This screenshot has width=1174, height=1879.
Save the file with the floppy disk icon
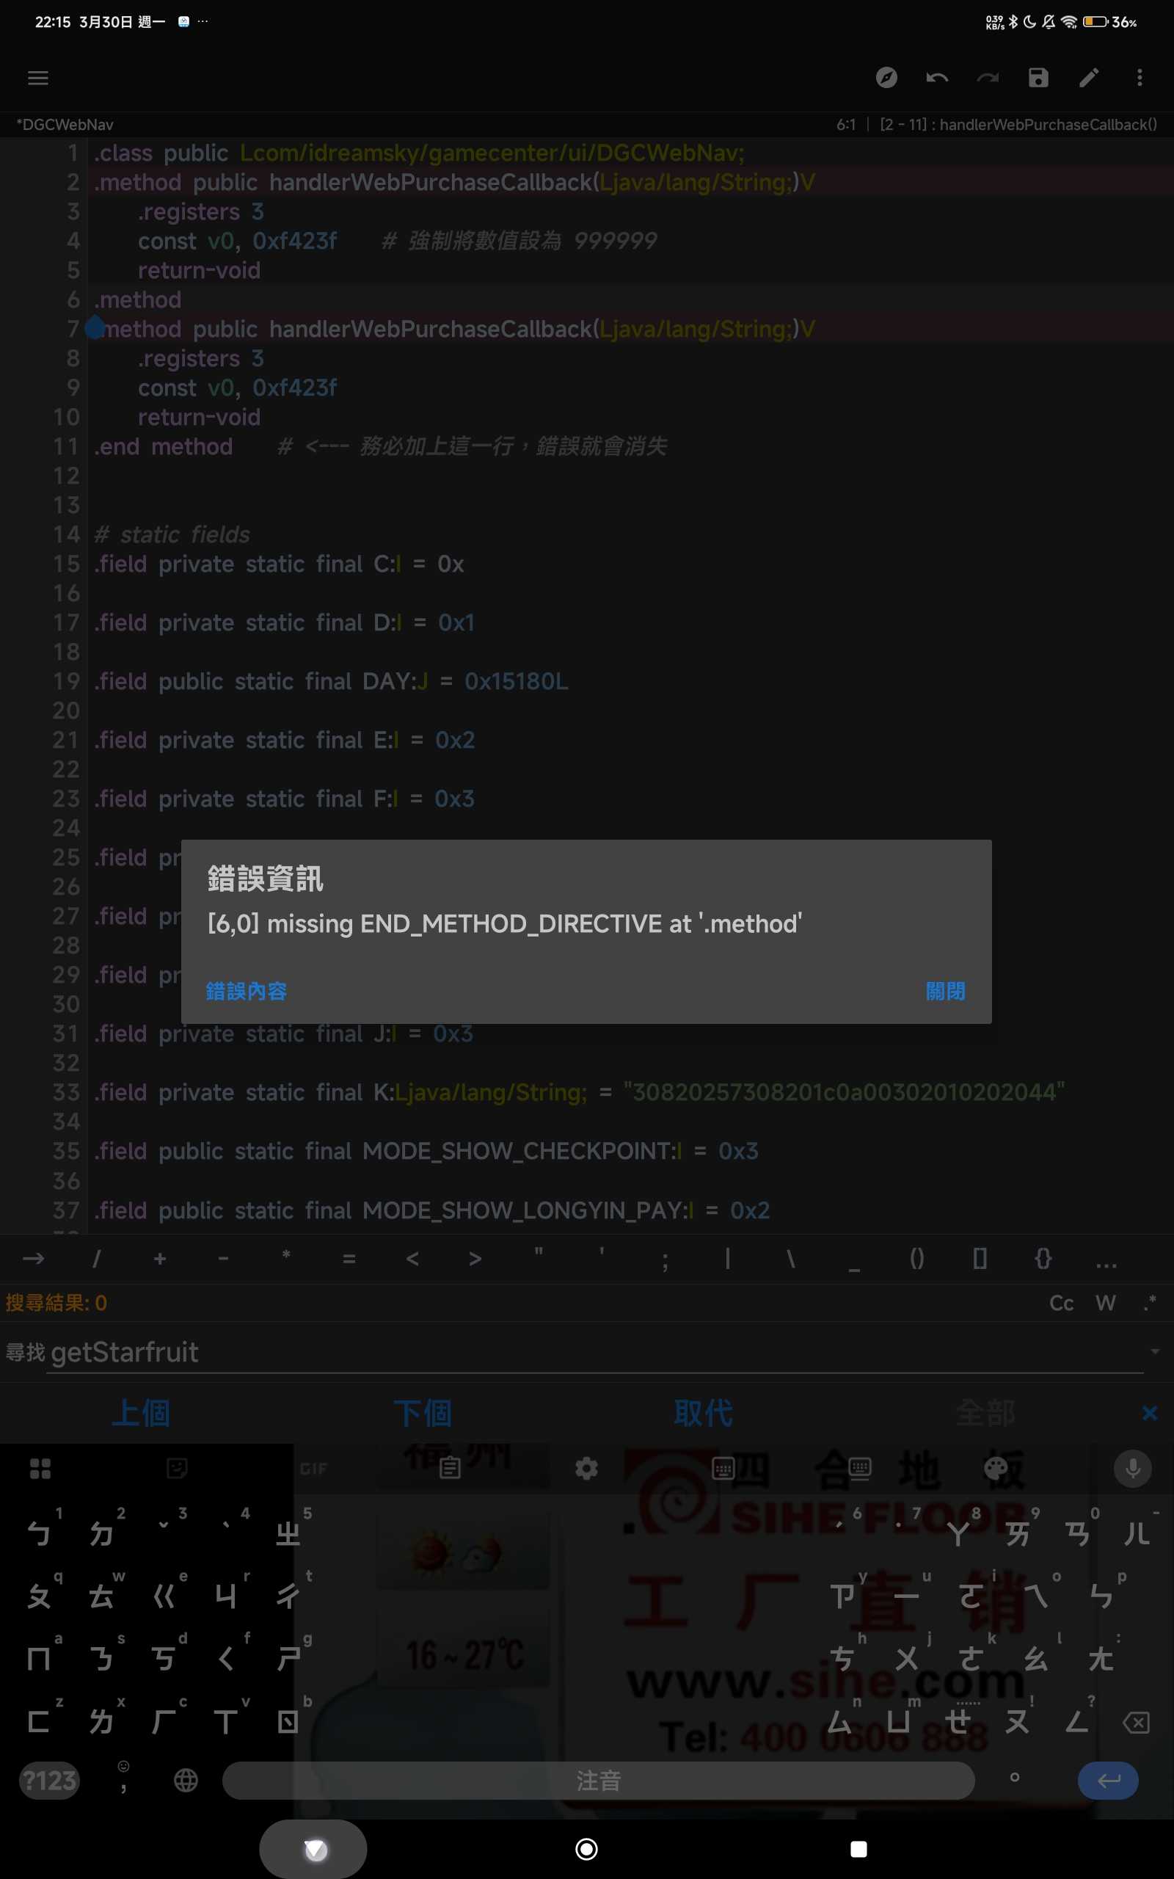tap(1038, 78)
